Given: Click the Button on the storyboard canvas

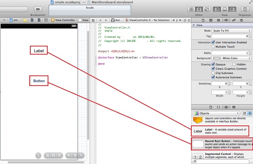Looking at the screenshot, I should [39, 81].
